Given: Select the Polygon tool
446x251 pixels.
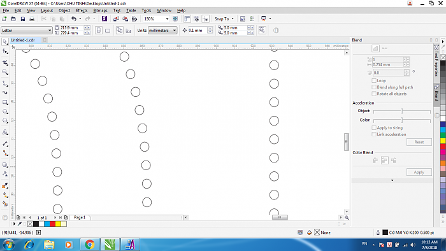Looking at the screenshot, I should [x=5, y=121].
